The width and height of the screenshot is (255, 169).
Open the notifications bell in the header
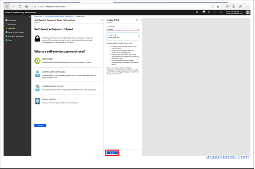(x=203, y=12)
